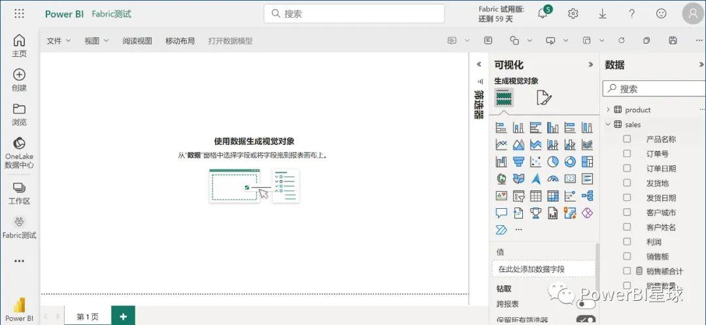Check the 客户城市 field
Image resolution: width=706 pixels, height=325 pixels.
[x=627, y=212]
